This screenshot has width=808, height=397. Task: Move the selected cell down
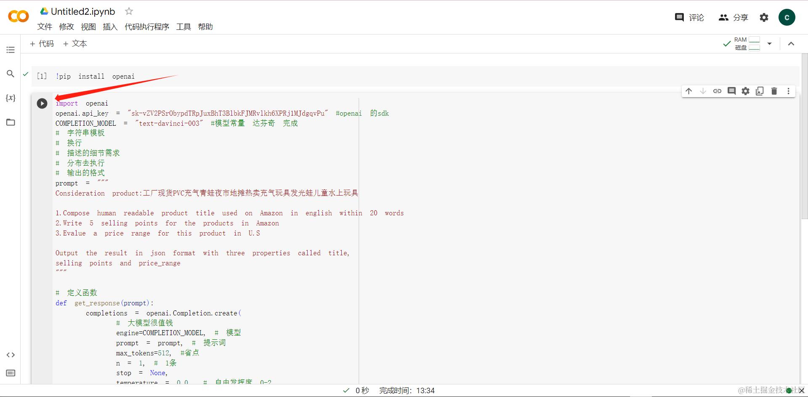point(703,91)
